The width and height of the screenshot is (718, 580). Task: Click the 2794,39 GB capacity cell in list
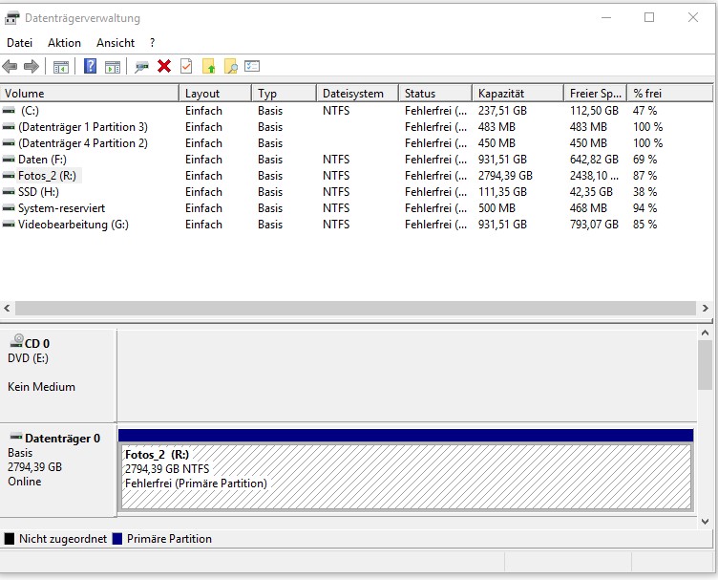(505, 176)
